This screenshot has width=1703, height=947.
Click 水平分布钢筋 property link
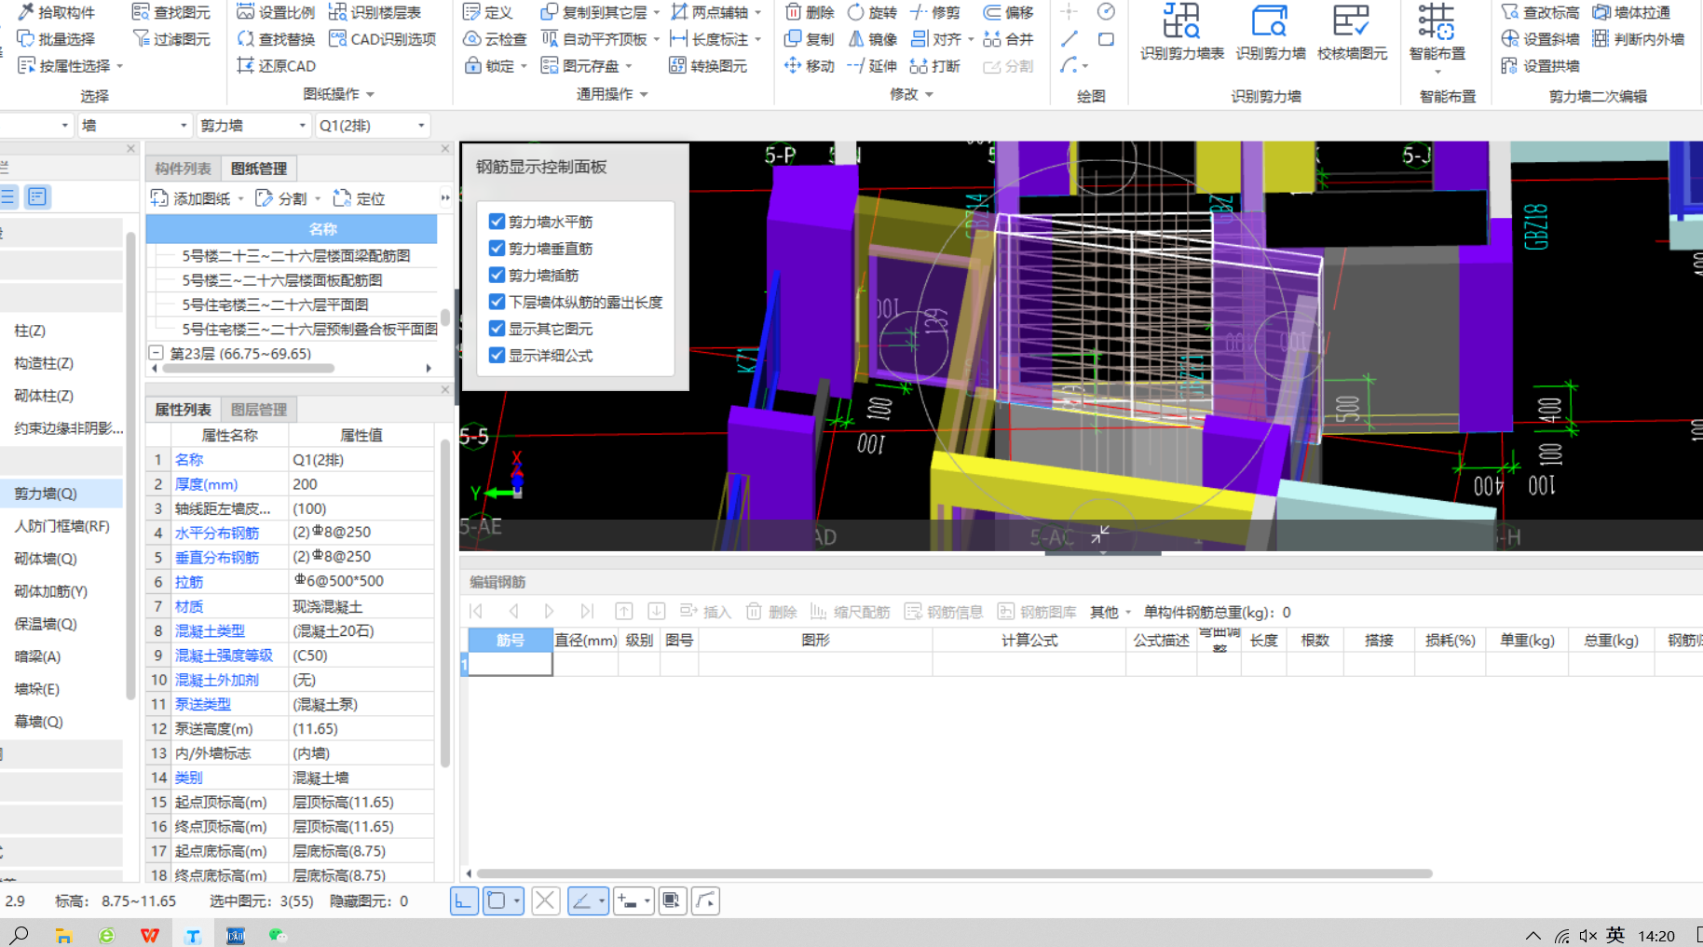(x=217, y=533)
